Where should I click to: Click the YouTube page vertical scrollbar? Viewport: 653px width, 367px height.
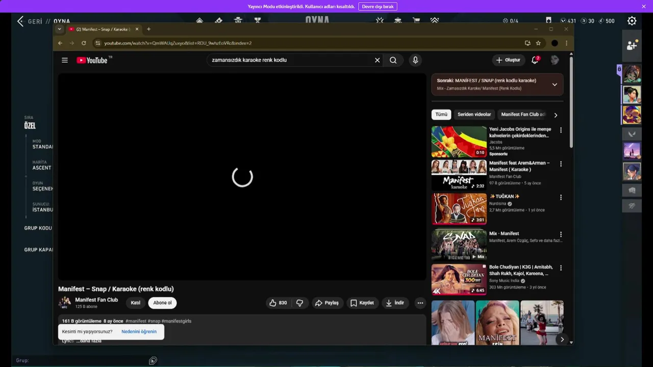pos(571,102)
